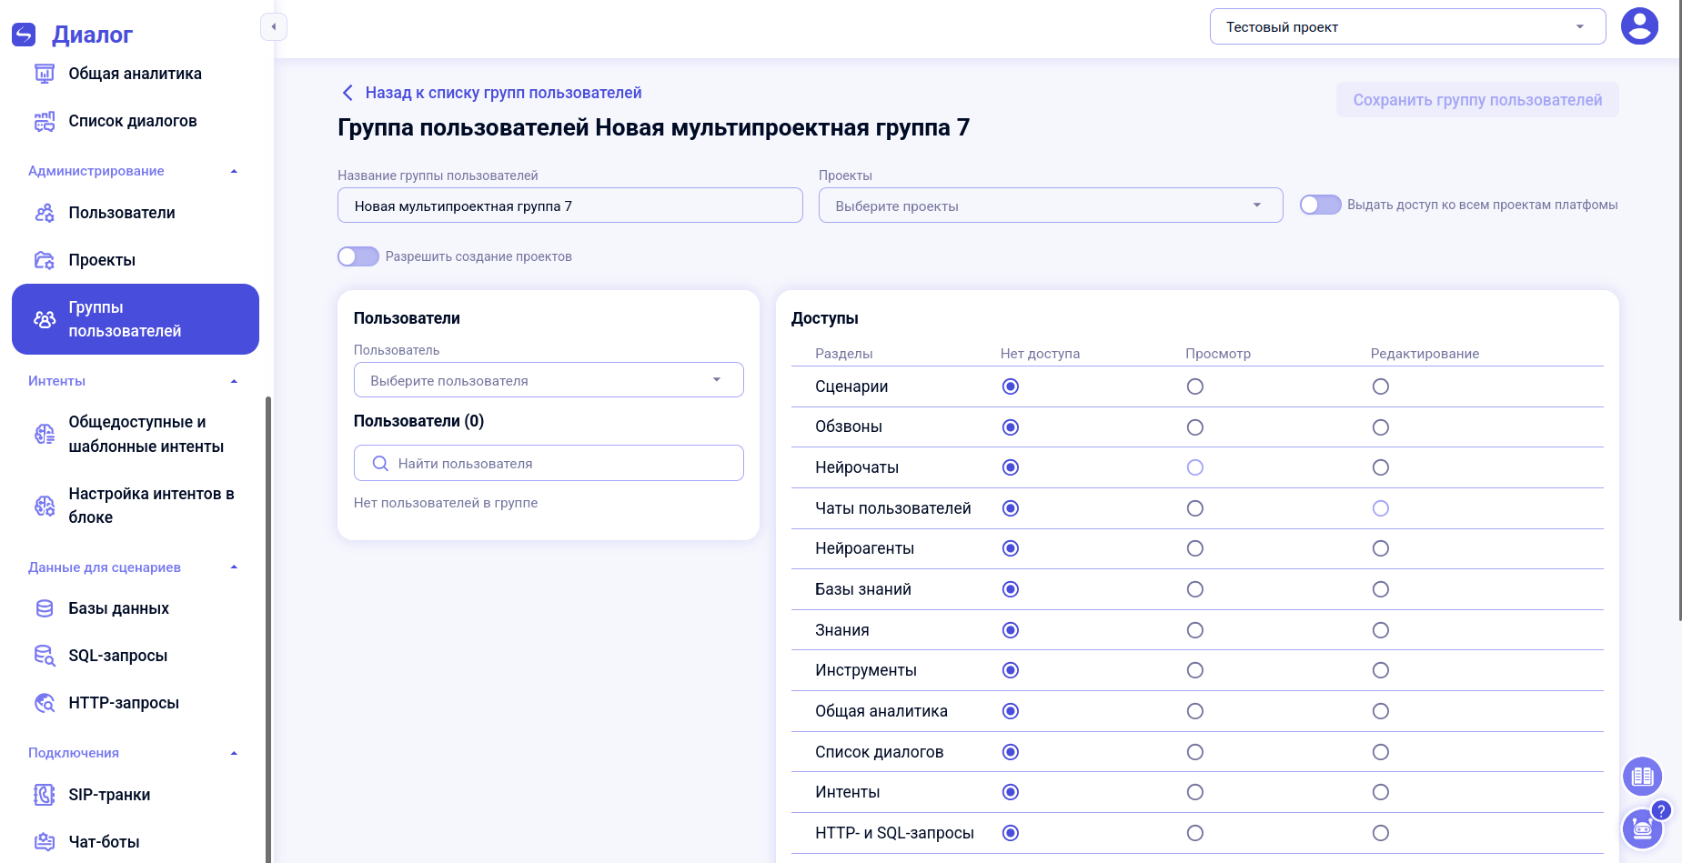The width and height of the screenshot is (1682, 863).
Task: Select Редактирование for Нейроагенты
Action: [1381, 548]
